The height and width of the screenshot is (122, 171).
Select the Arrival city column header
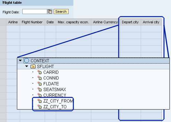click(x=151, y=22)
